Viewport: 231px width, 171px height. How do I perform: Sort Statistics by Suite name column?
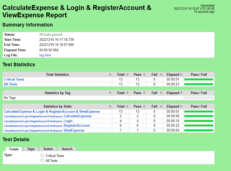[110, 106]
